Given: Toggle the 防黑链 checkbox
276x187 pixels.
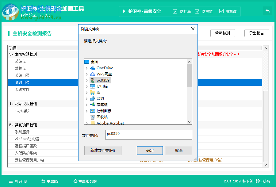Looking at the screenshot, I should point(198,11).
